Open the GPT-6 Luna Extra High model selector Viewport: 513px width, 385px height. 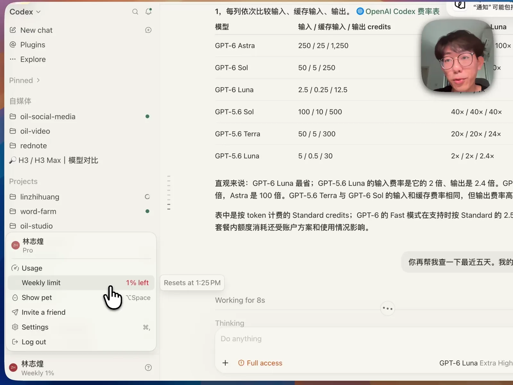click(x=476, y=363)
